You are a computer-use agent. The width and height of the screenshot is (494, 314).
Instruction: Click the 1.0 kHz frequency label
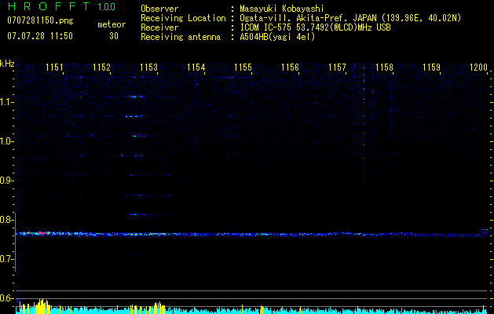click(x=6, y=141)
